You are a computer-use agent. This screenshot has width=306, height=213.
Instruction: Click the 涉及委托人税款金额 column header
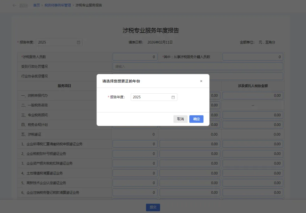[253, 86]
